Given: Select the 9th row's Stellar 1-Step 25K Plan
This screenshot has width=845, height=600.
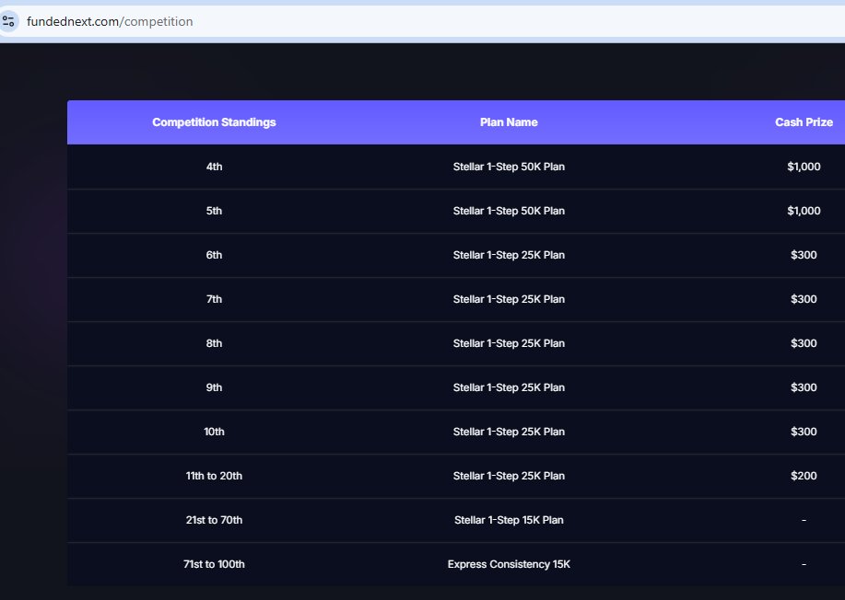Looking at the screenshot, I should tap(509, 387).
